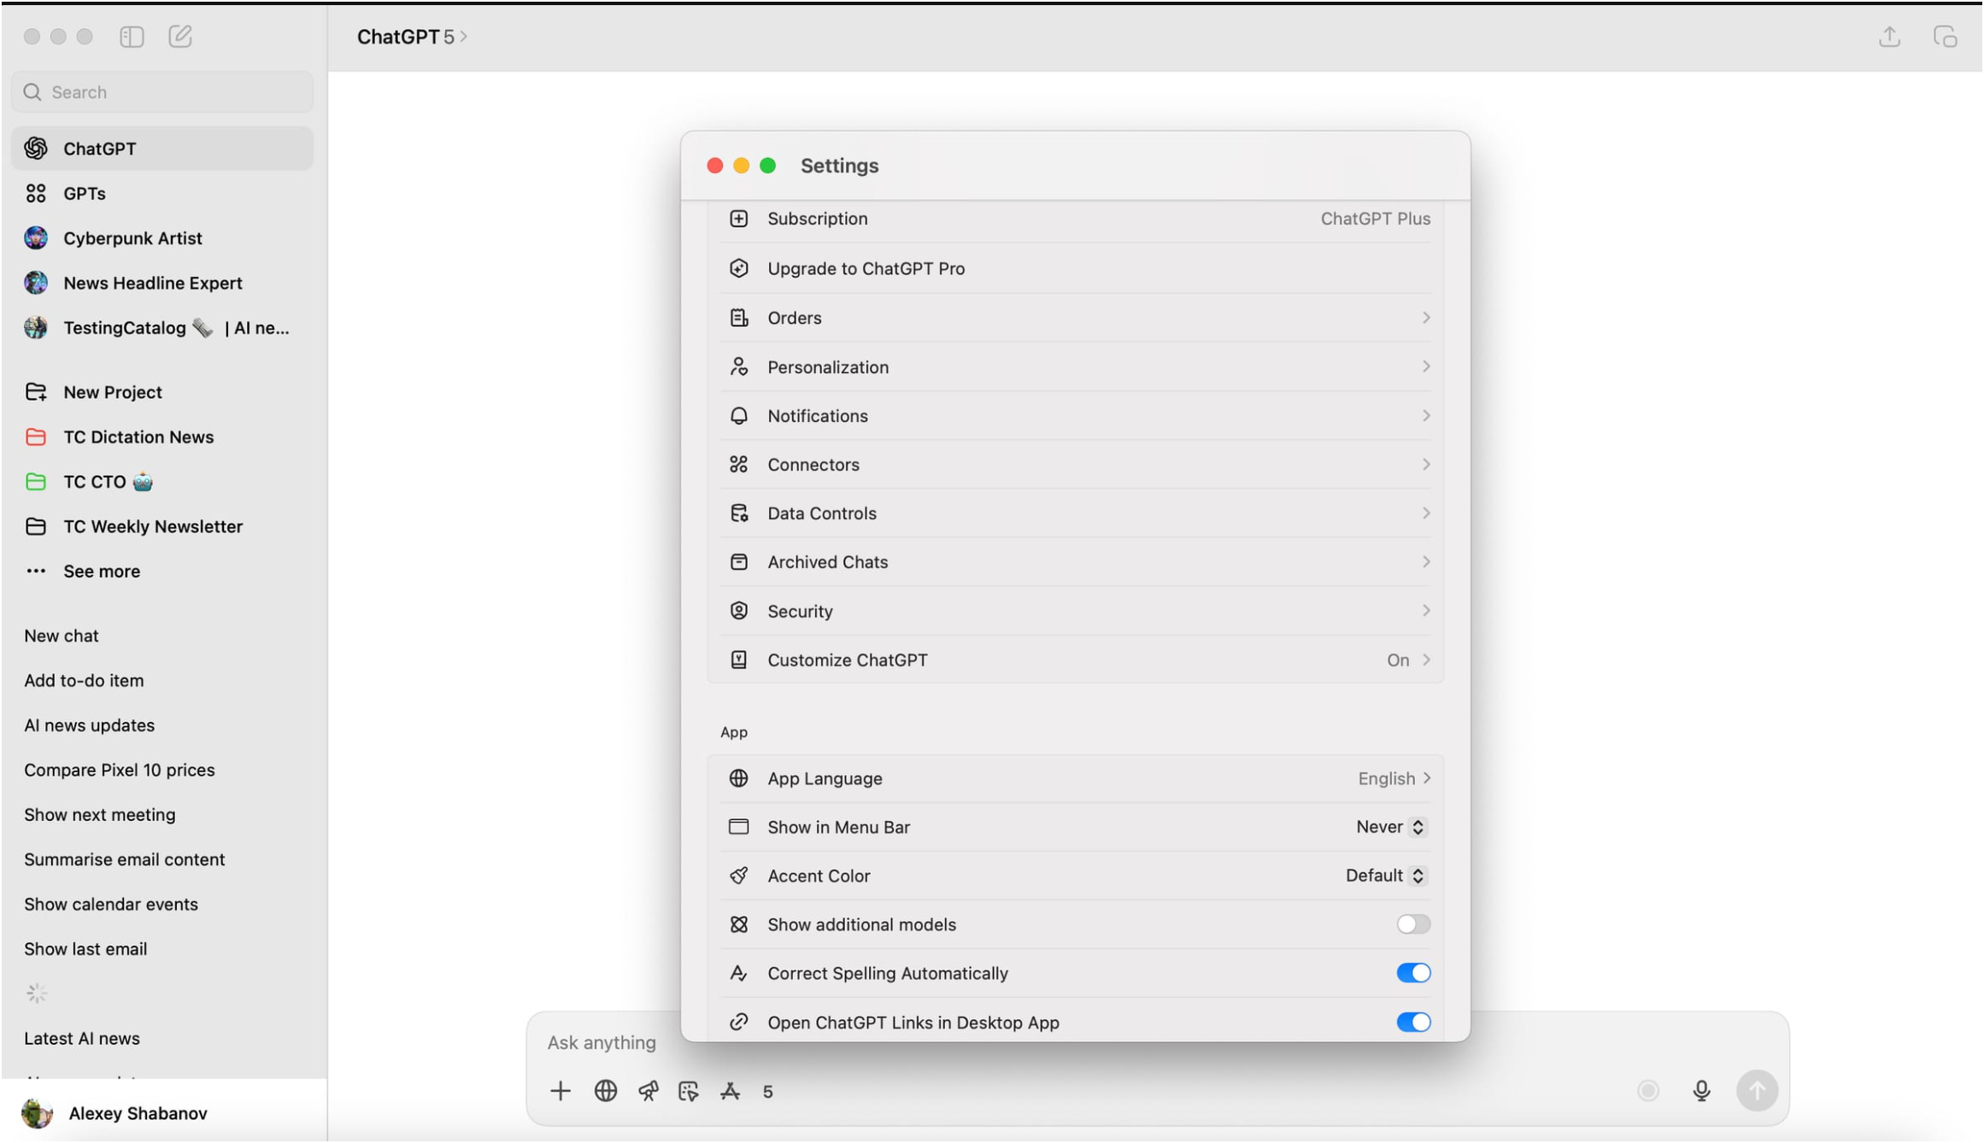Open the Accent Color dropdown
Screen dimensions: 1984x1143
(1385, 876)
